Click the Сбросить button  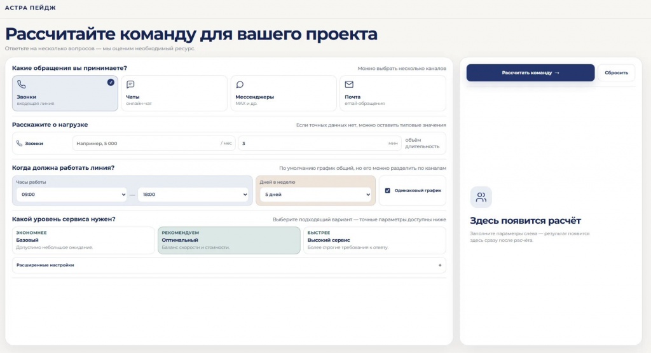pos(616,73)
